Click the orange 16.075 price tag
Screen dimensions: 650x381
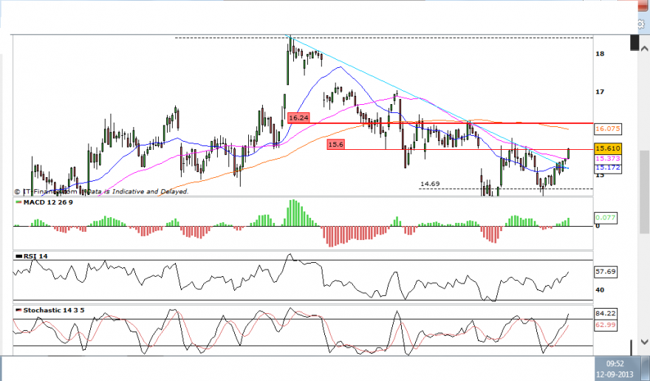pyautogui.click(x=607, y=128)
